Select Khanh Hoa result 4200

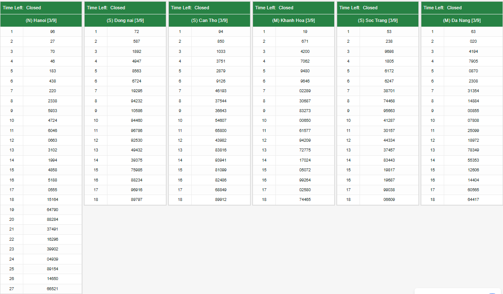305,52
